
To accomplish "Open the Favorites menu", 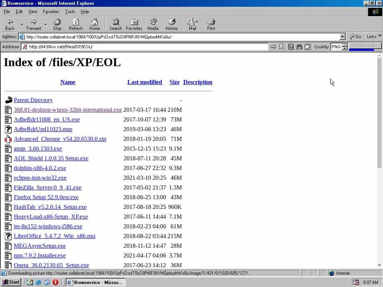I will tap(51, 12).
